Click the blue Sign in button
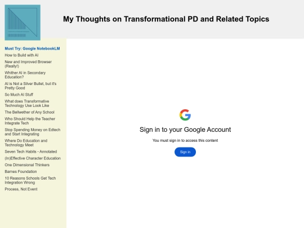Screen dimensions: 304x228 (185, 152)
